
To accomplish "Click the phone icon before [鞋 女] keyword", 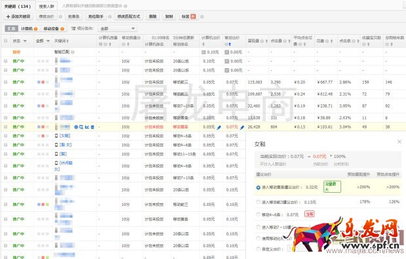I will tap(56, 145).
